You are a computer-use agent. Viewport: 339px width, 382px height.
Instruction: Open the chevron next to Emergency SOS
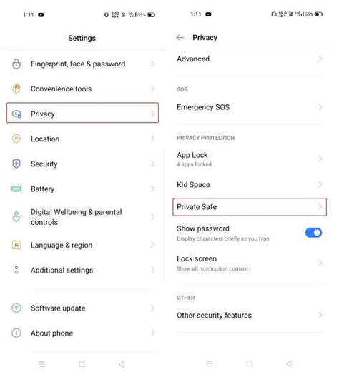[x=320, y=107]
